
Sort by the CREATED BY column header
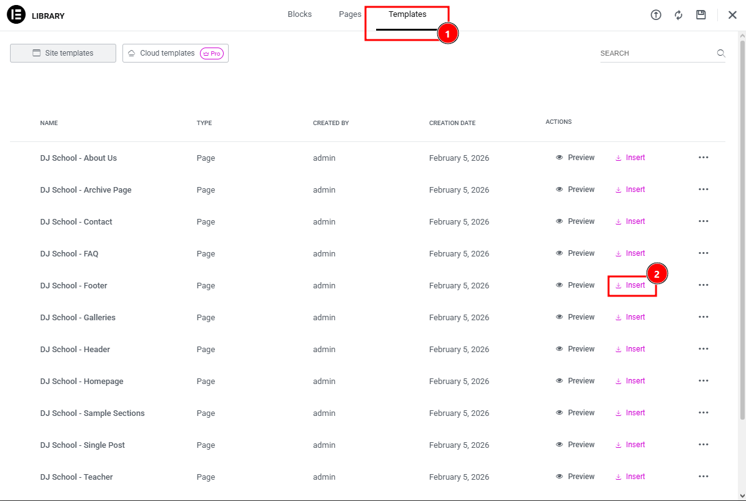point(331,123)
